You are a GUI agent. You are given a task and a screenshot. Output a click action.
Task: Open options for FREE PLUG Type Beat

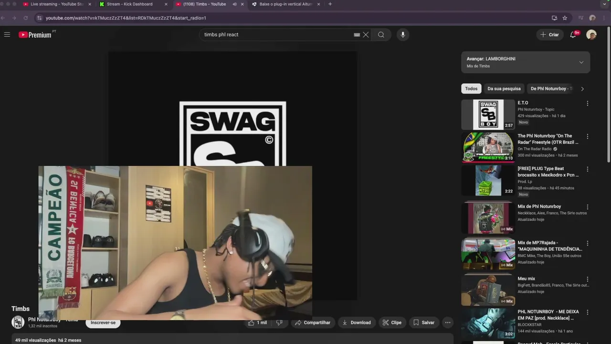(588, 169)
